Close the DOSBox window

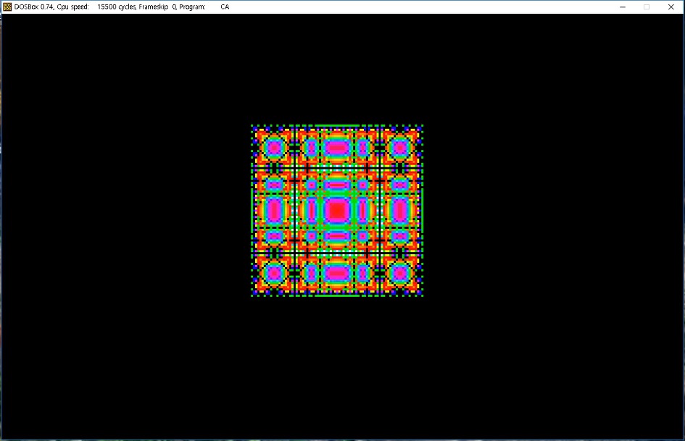(x=671, y=7)
